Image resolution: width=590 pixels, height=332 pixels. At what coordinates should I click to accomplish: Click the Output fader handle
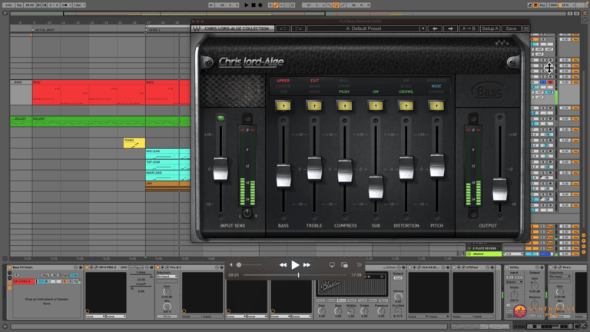tap(499, 189)
